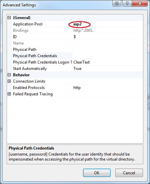Confirm settings with OK button
150x184 pixels.
(97, 173)
